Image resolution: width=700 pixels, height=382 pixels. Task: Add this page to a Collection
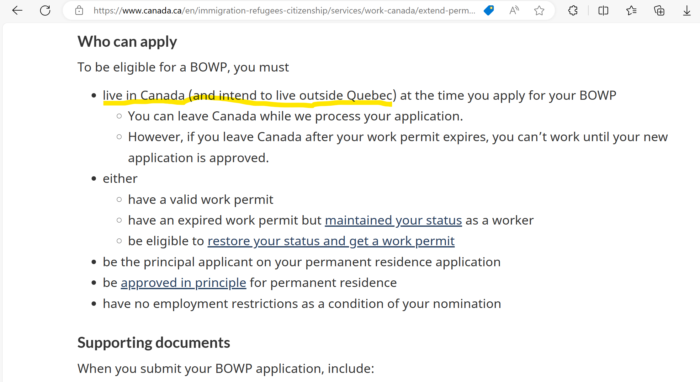[659, 10]
